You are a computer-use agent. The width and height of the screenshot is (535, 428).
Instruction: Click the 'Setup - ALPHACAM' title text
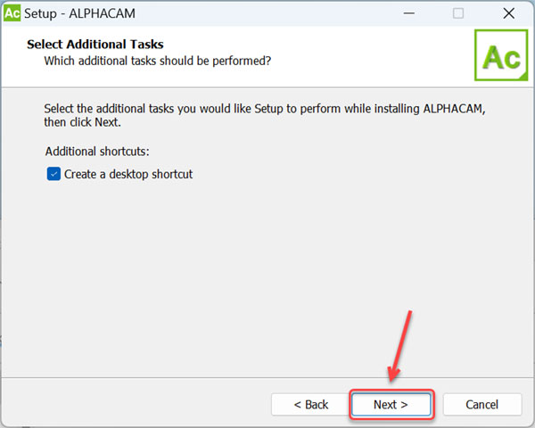75,13
